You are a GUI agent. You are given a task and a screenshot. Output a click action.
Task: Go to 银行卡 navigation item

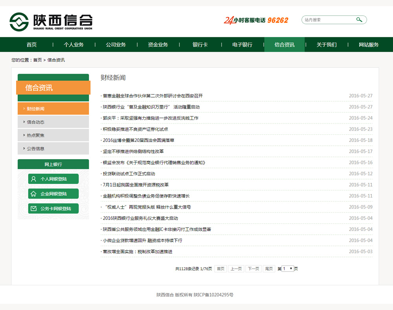tap(200, 45)
